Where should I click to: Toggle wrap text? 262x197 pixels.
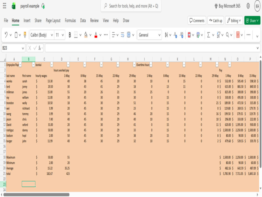pos(122,35)
